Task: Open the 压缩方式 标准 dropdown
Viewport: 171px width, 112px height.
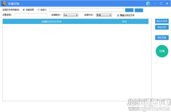Action: tap(104, 15)
